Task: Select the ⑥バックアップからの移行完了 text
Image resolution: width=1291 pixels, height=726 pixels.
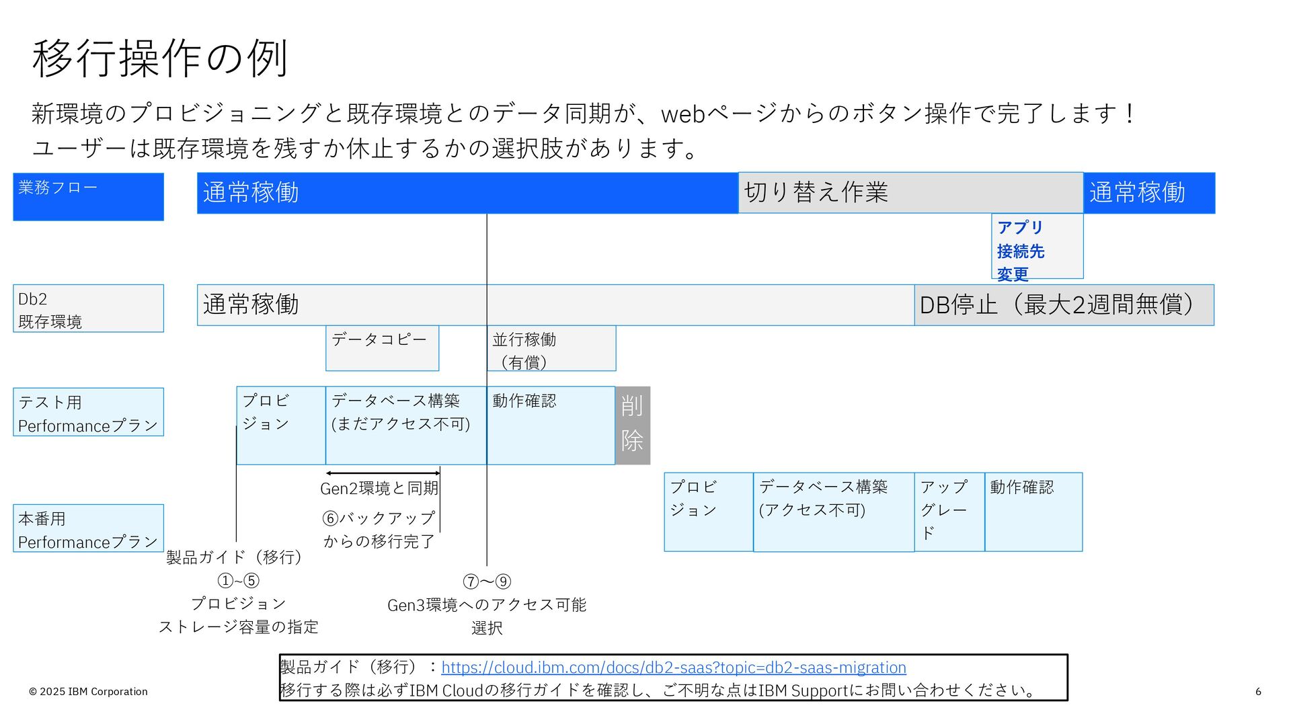Action: point(379,530)
